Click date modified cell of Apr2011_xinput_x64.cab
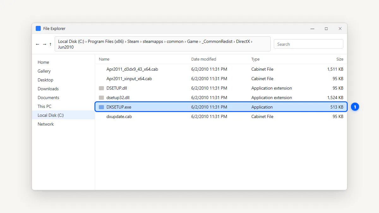 coord(209,79)
